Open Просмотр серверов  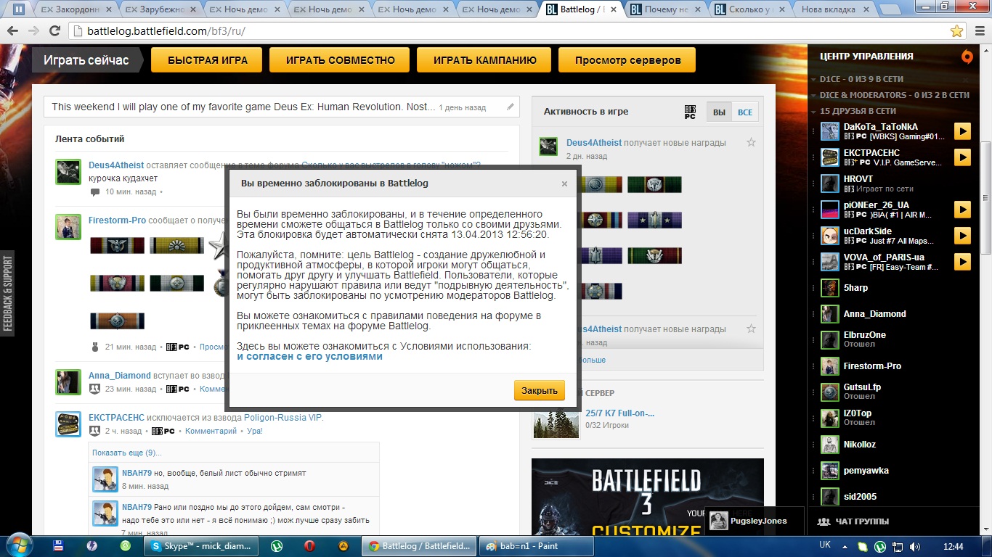click(x=627, y=60)
